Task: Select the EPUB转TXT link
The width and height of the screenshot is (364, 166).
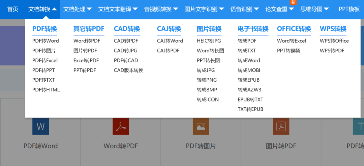Action: 250,100
